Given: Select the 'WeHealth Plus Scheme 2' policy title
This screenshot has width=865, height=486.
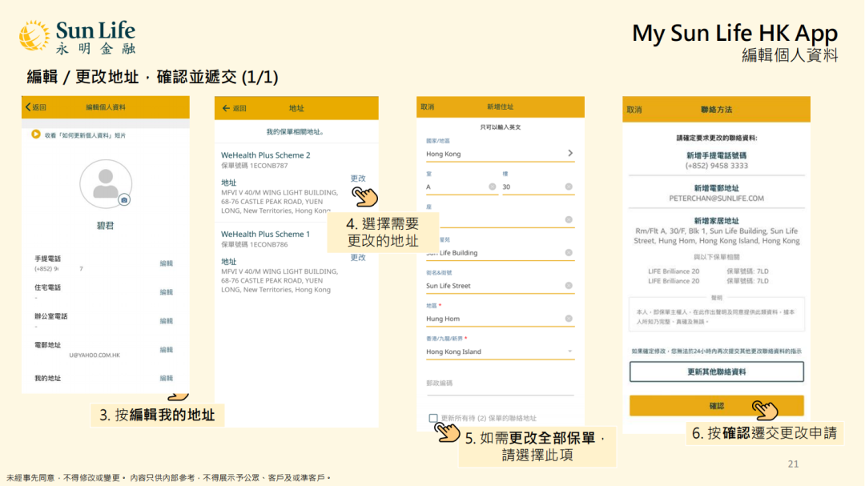Looking at the screenshot, I should tap(265, 155).
